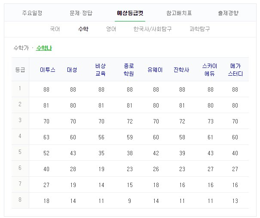Image resolution: width=260 pixels, height=218 pixels.
Task: Select the 예상등급컷 tab
Action: pyautogui.click(x=130, y=13)
